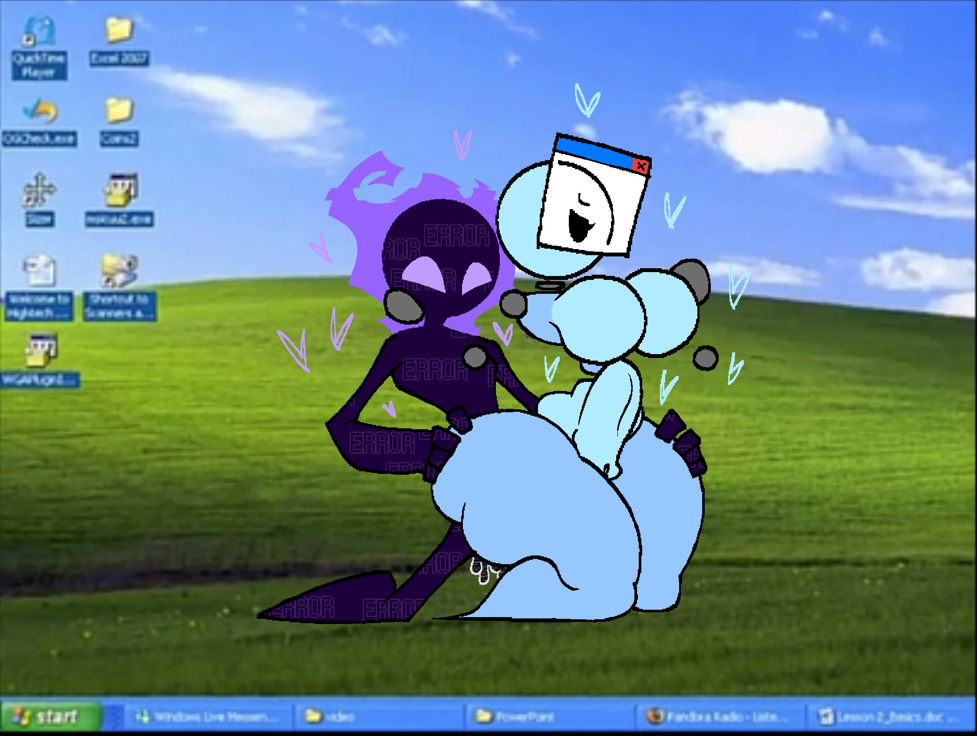Image resolution: width=977 pixels, height=736 pixels.
Task: Open the Excel 2007 folder icon
Action: pyautogui.click(x=119, y=30)
